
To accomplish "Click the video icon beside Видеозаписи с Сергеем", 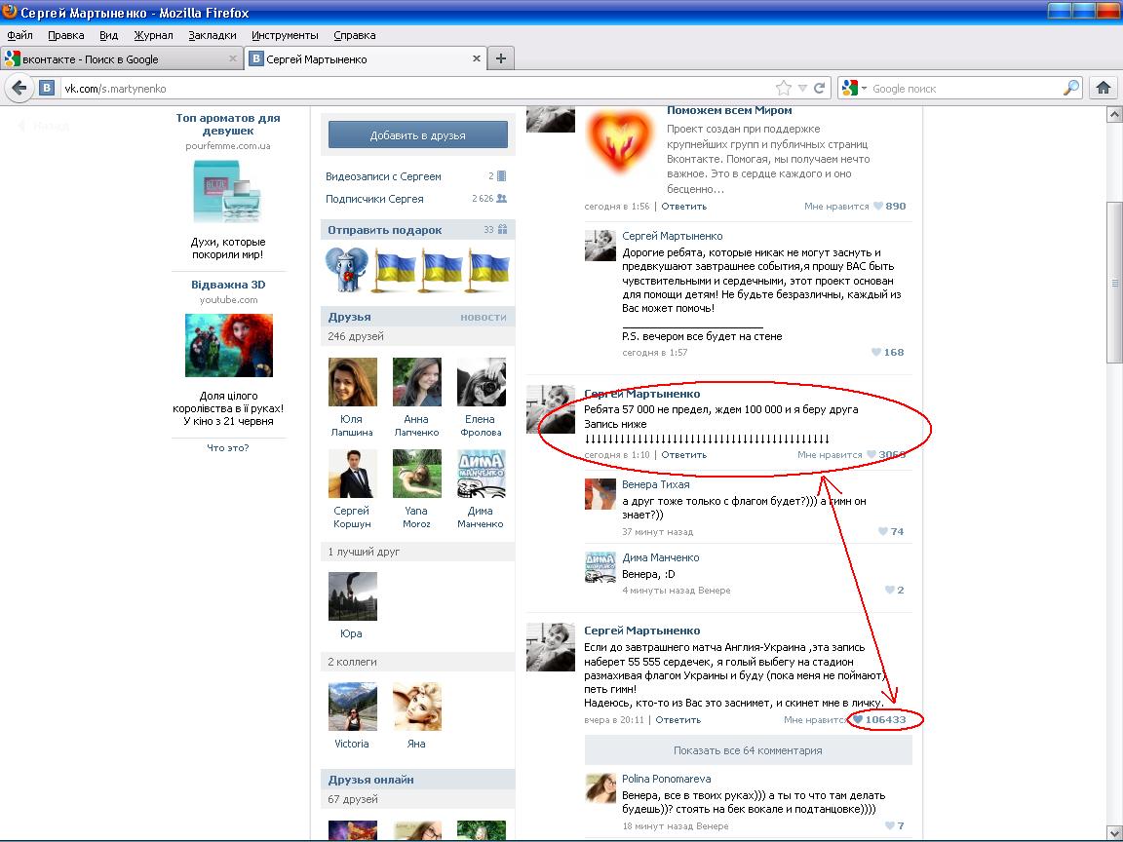I will pyautogui.click(x=501, y=176).
